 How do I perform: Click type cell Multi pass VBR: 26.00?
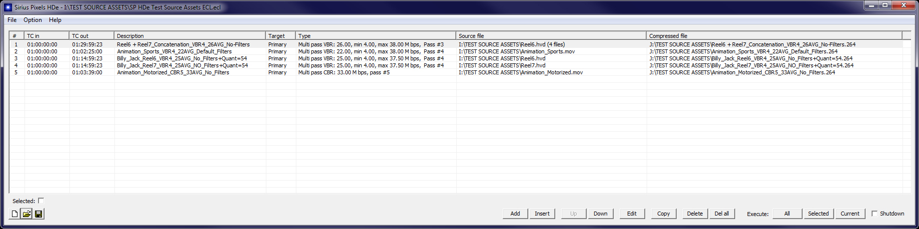pos(371,44)
